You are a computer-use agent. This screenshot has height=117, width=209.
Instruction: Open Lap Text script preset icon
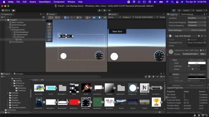(x=202, y=36)
